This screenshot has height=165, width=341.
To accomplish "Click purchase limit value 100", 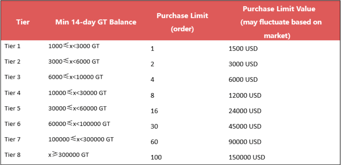I will tap(156, 157).
